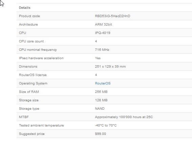The height and width of the screenshot is (143, 192).
Task: Click the NAND storage type value
Action: click(100, 108)
